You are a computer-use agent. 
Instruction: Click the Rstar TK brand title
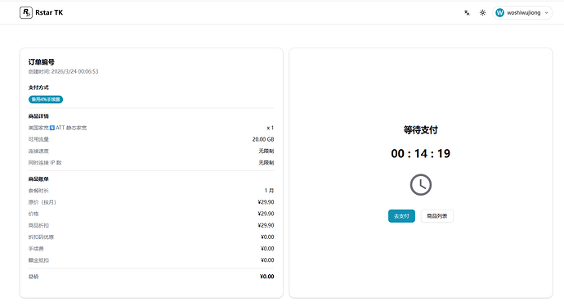[49, 12]
